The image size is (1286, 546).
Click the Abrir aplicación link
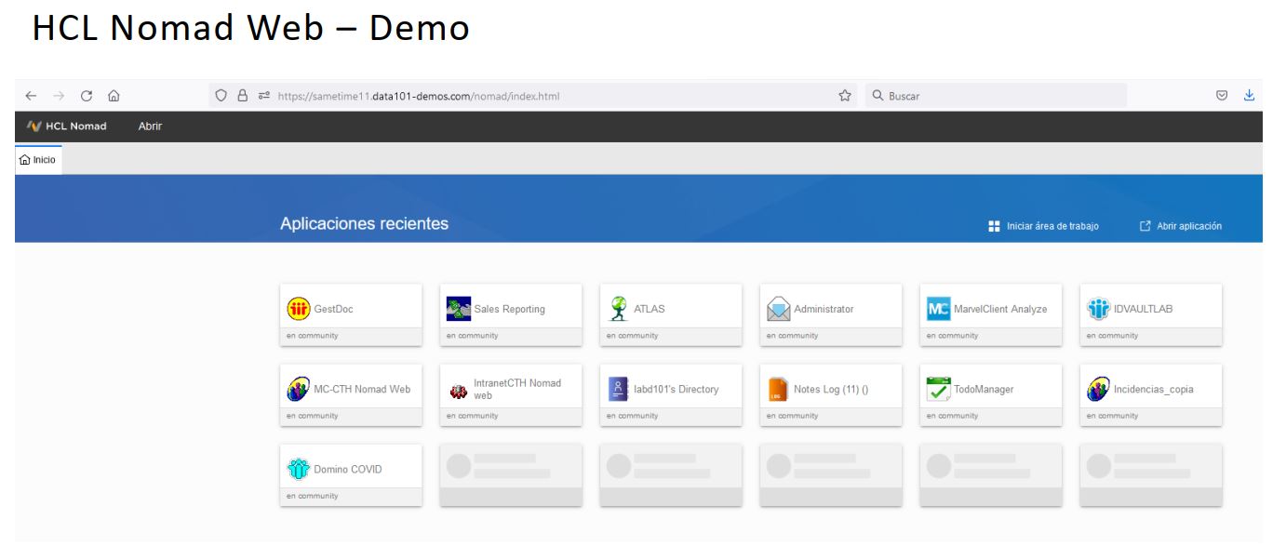click(1181, 226)
